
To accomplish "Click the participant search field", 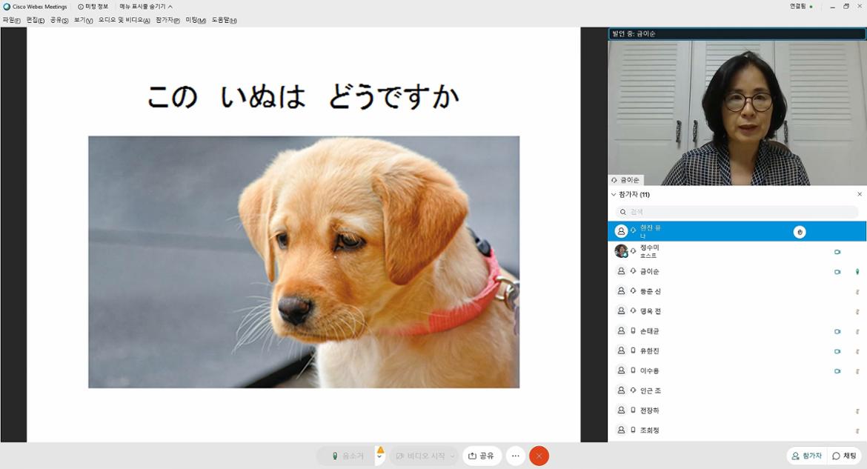I will tap(737, 212).
